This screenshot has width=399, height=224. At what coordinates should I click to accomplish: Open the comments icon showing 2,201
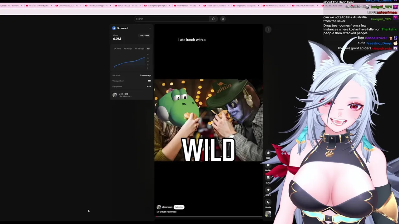click(268, 177)
